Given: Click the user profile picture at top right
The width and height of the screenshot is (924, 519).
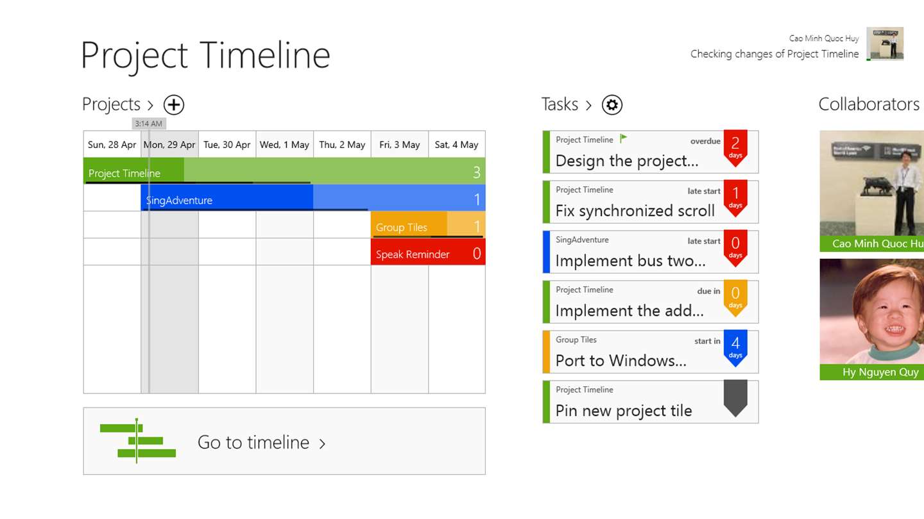Looking at the screenshot, I should (885, 44).
